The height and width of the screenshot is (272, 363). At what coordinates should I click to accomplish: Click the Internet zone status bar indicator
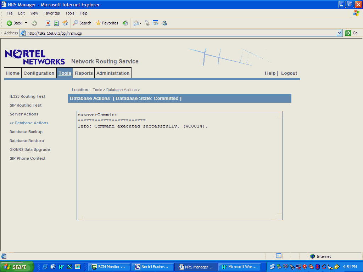[x=320, y=256]
